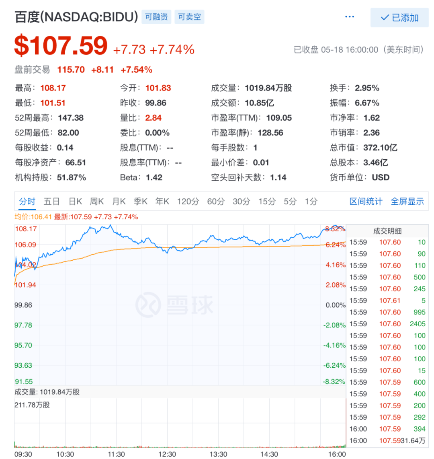Image resolution: width=434 pixels, height=459 pixels.
Task: Click the 总股本 value 3.46亿
Action: pyautogui.click(x=375, y=163)
